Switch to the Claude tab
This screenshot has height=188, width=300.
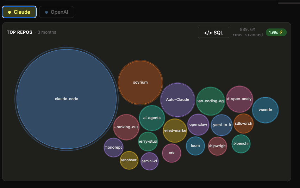19,12
